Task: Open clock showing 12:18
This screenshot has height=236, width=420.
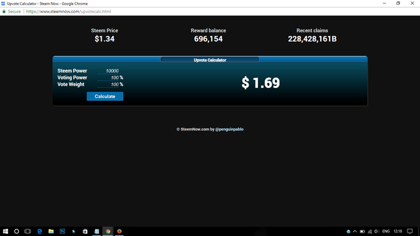Action: click(x=398, y=231)
